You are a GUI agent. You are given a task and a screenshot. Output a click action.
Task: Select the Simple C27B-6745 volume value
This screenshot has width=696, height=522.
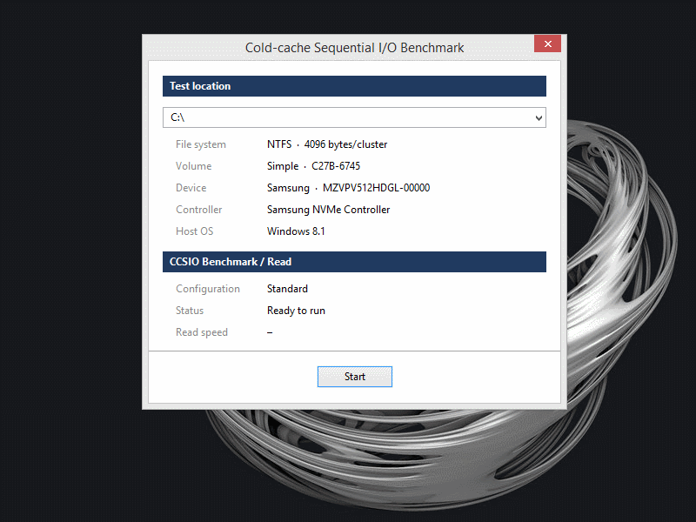coord(313,166)
